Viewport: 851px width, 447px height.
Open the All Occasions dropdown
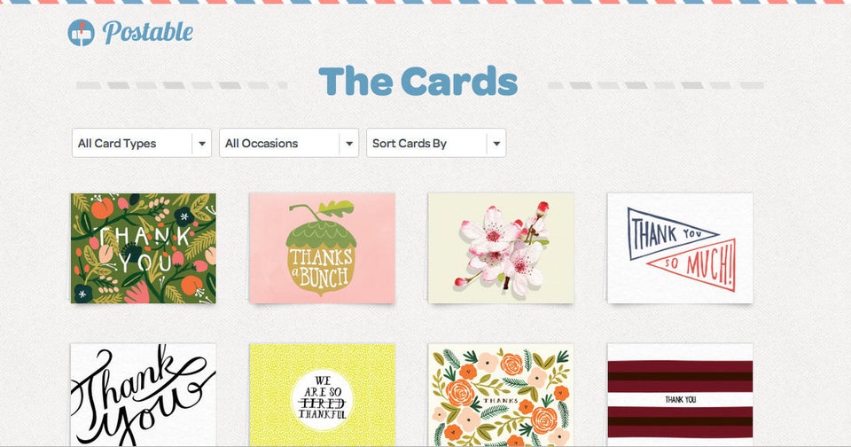(289, 143)
